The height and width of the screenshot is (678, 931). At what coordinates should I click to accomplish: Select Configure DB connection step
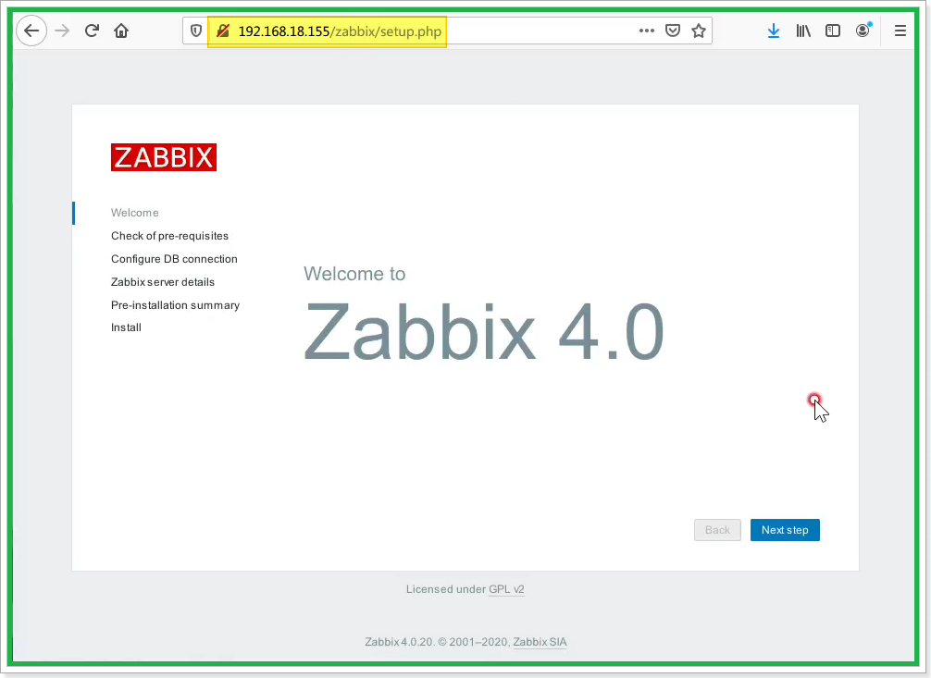click(x=174, y=259)
